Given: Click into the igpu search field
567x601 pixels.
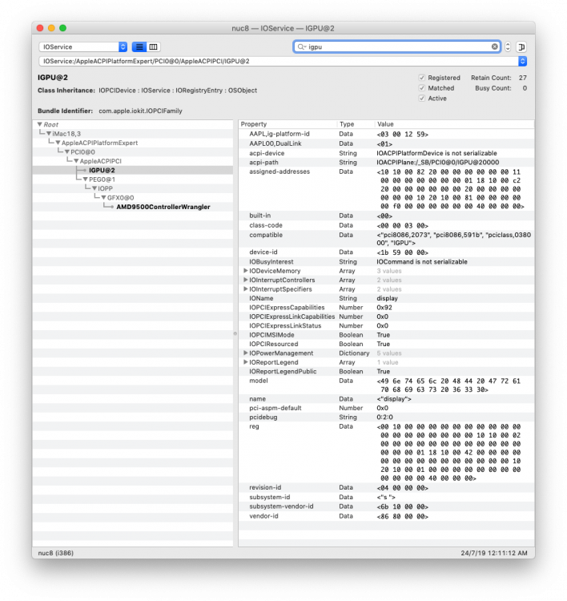Looking at the screenshot, I should [x=399, y=46].
